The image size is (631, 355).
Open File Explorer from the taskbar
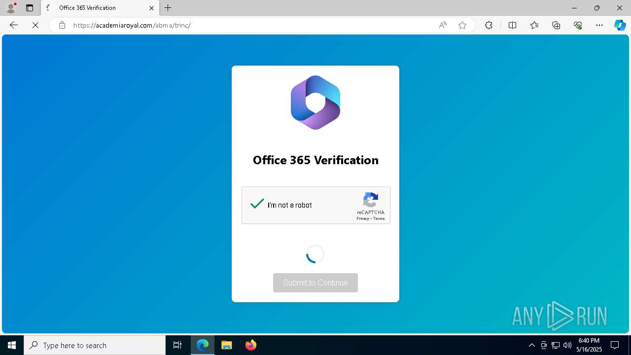click(x=227, y=345)
